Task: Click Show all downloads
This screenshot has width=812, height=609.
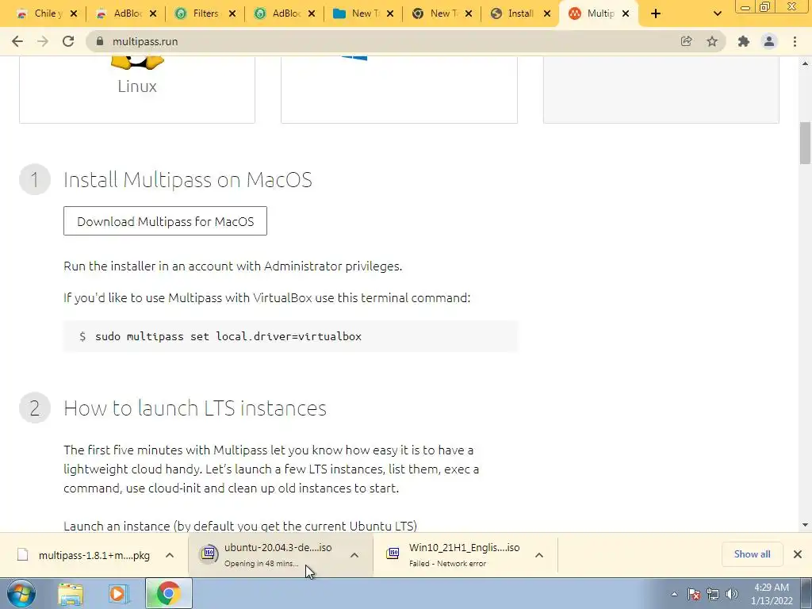Action: (752, 554)
